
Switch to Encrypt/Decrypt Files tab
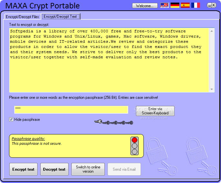[x=22, y=17]
